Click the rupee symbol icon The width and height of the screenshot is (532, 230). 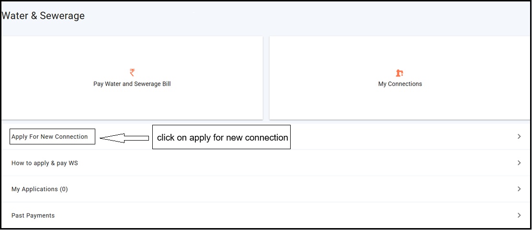click(132, 73)
